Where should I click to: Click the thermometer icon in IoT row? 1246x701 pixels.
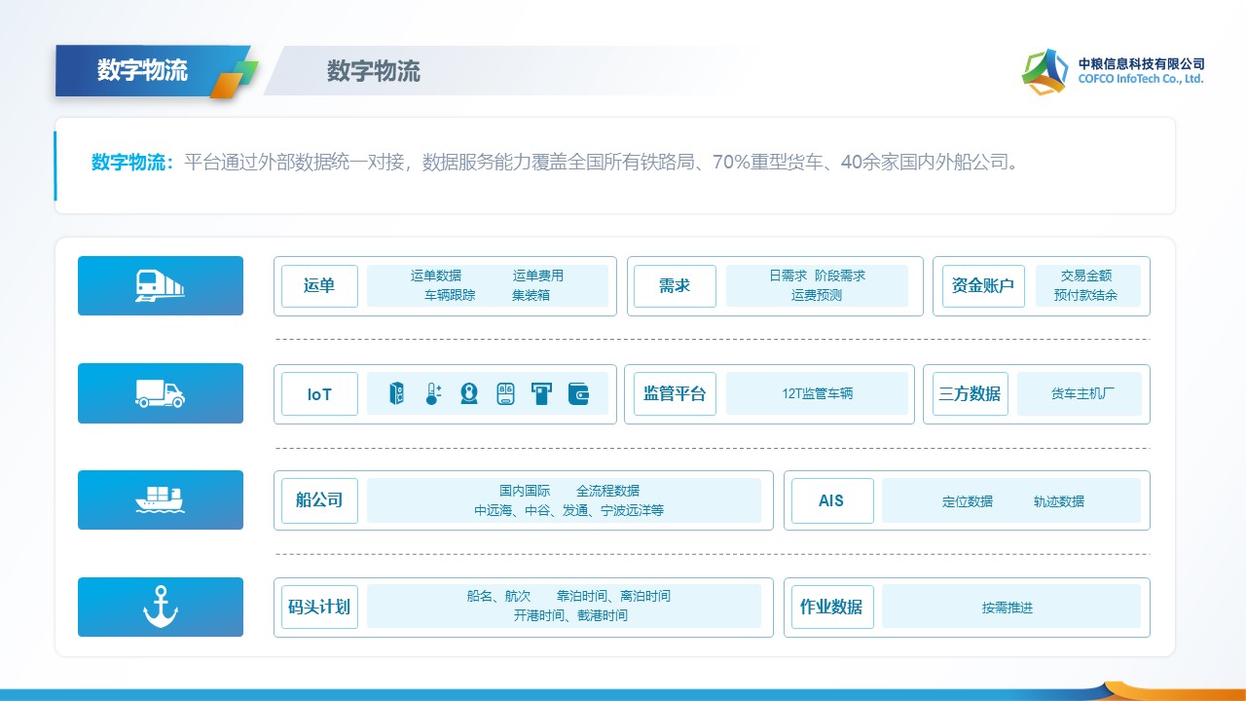tap(433, 393)
